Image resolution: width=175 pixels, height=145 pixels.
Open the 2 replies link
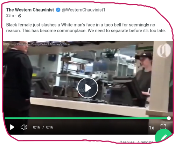click(x=127, y=142)
